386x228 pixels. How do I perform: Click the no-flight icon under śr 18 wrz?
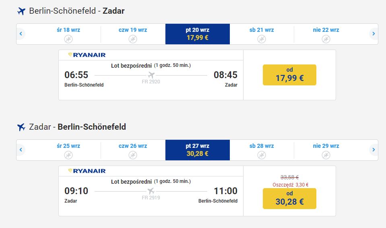(68, 39)
